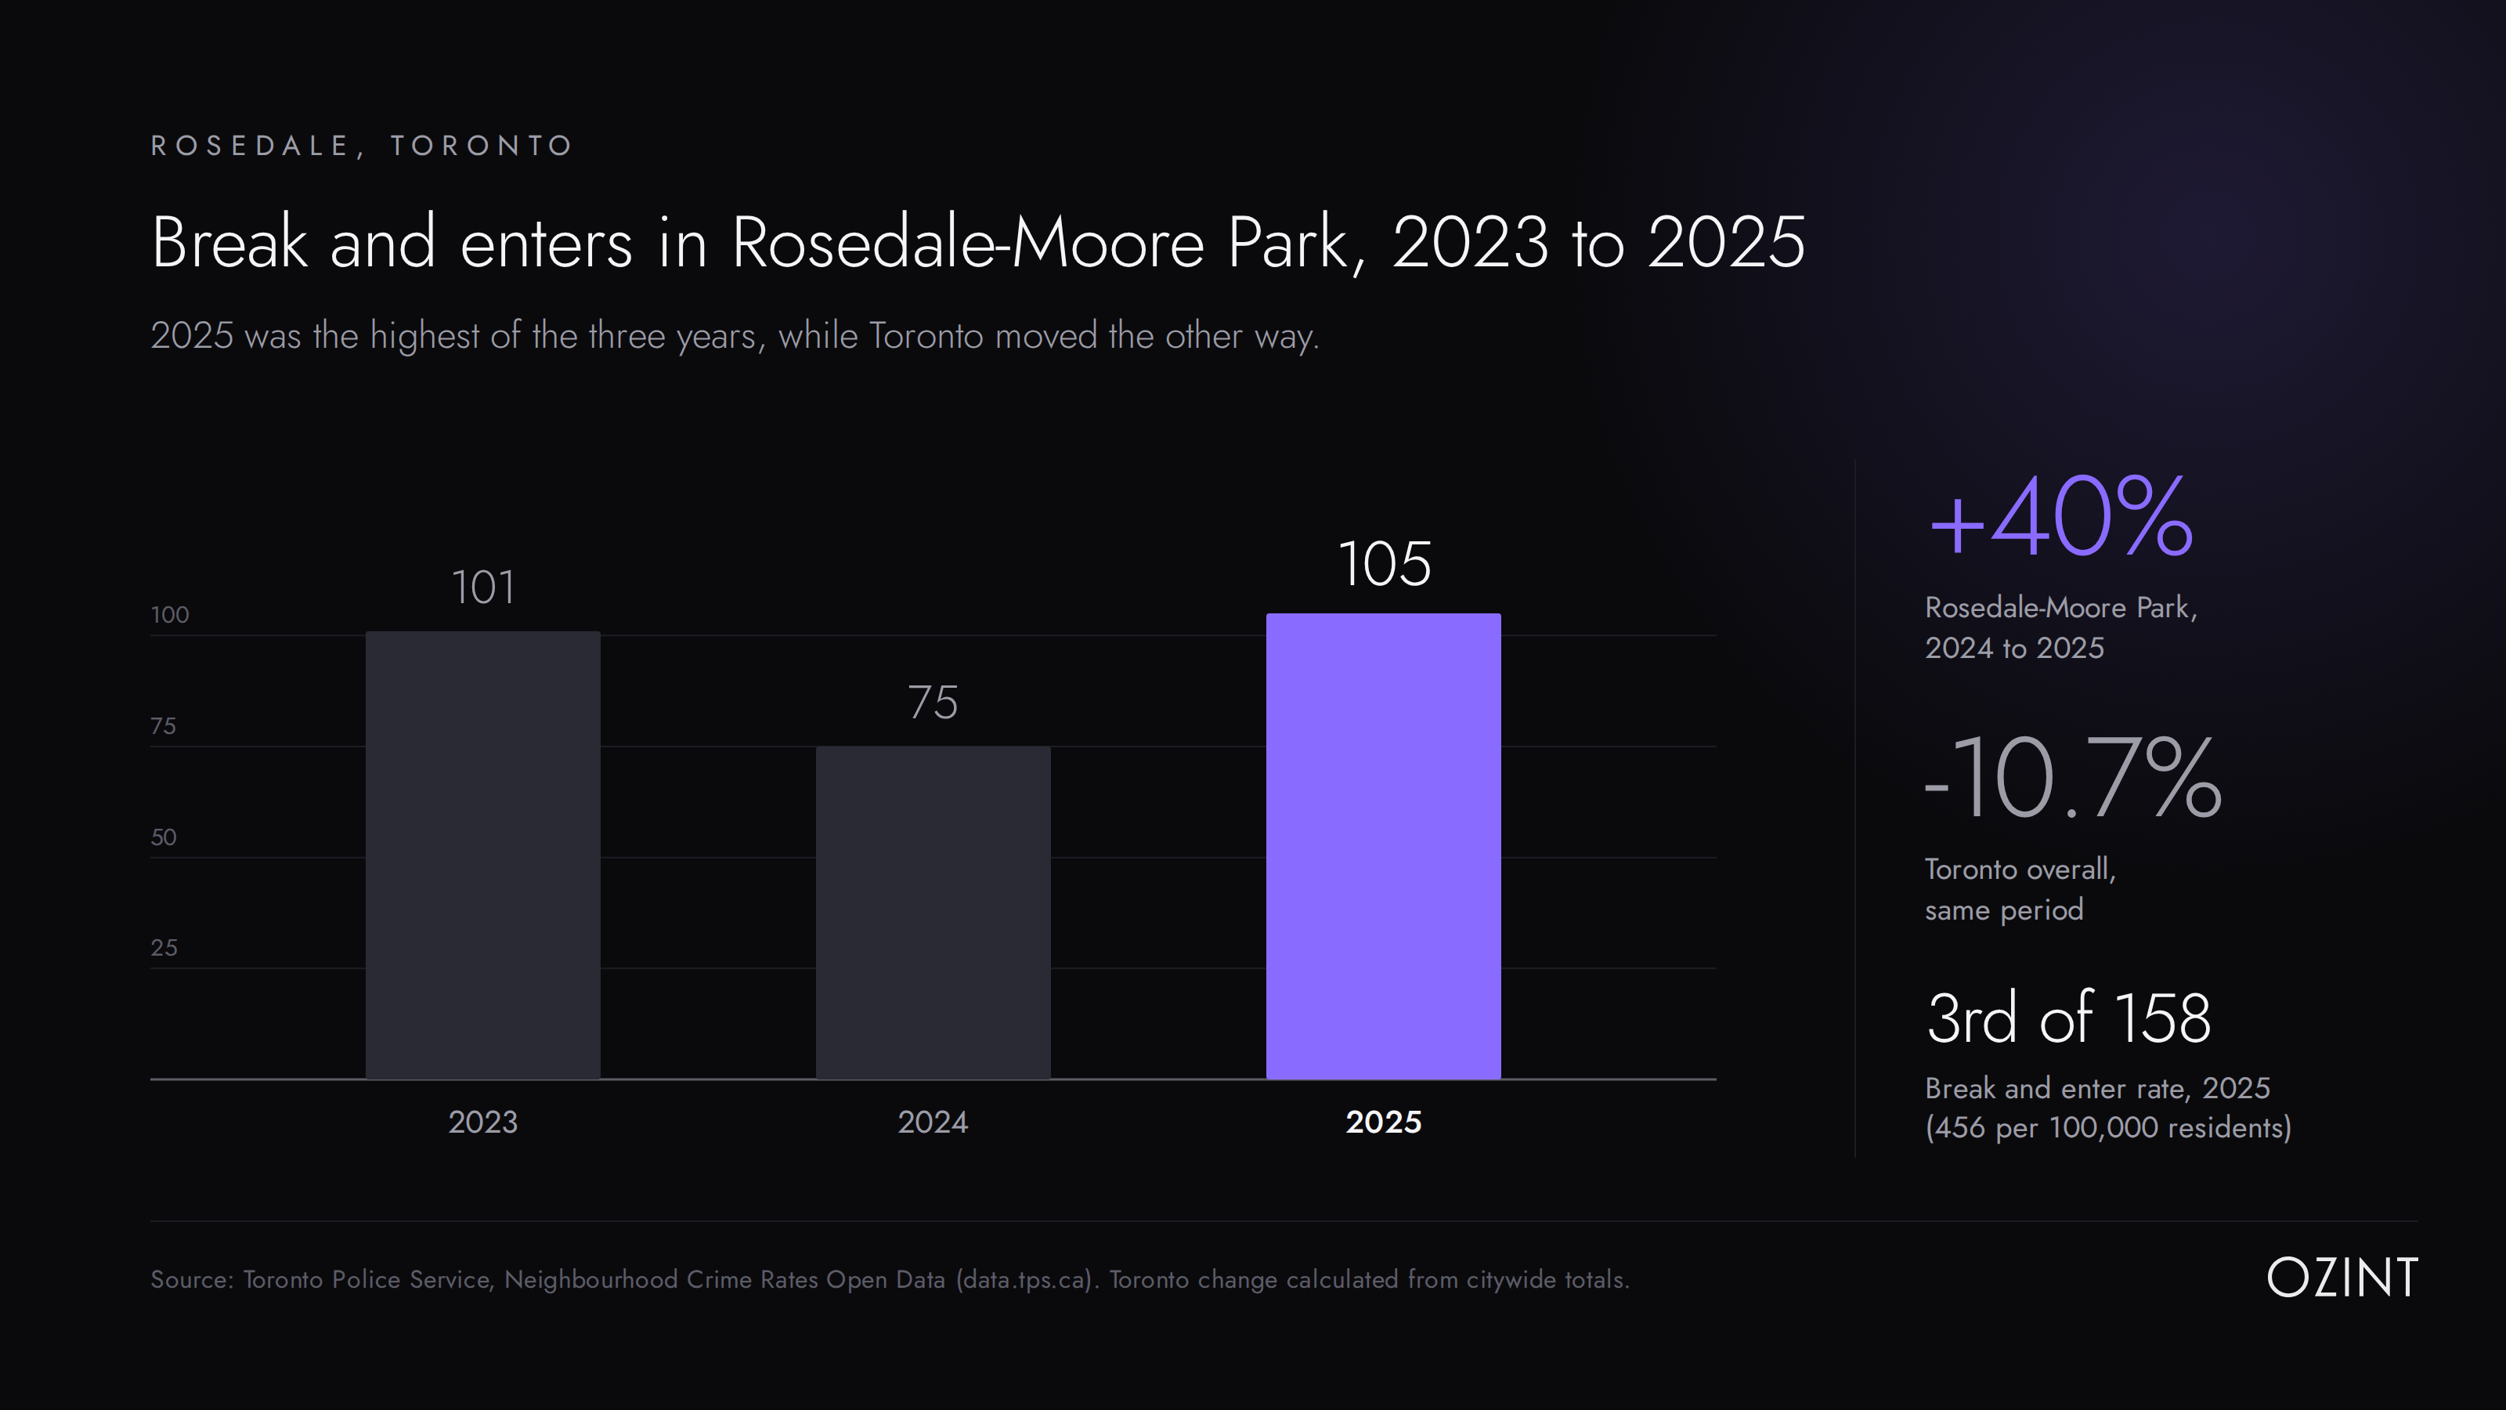Click the OZINT logo
Viewport: 2506px width, 1410px height.
click(x=2342, y=1278)
